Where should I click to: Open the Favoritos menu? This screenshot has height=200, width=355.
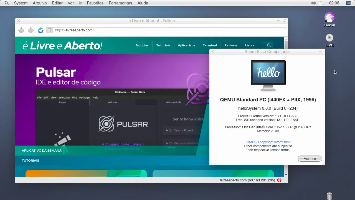pos(95,3)
